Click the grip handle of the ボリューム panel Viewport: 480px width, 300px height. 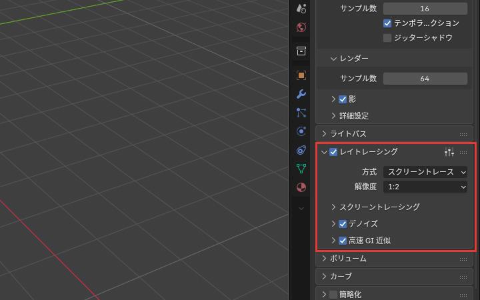click(x=463, y=259)
